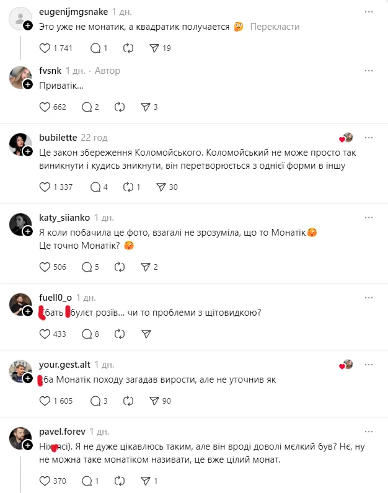The width and height of the screenshot is (388, 493).
Task: Open the fvsnk profile username
Action: coord(50,71)
